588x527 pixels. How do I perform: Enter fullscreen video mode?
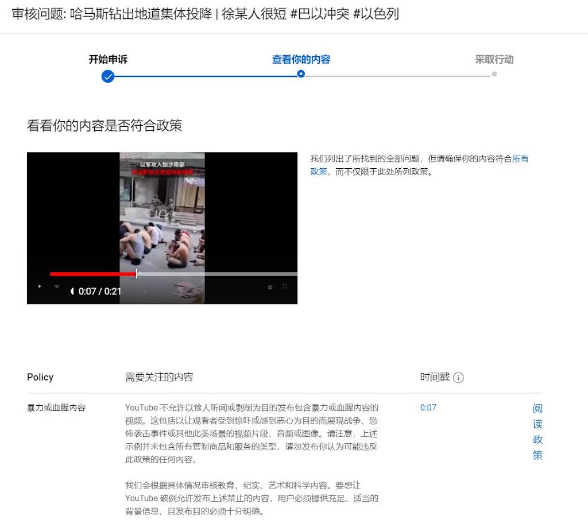pos(285,286)
